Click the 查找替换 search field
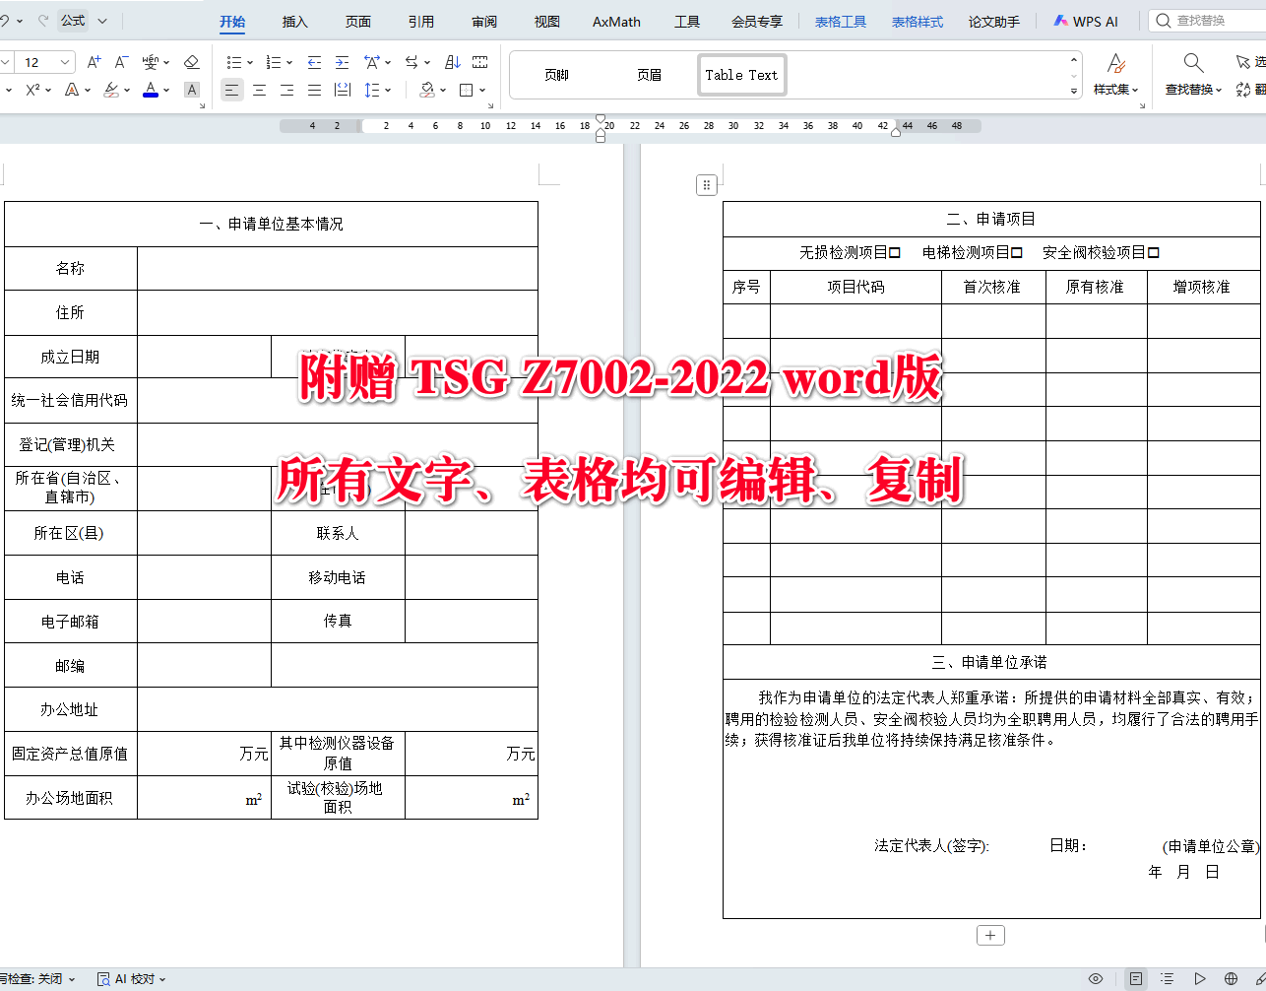 pyautogui.click(x=1208, y=21)
